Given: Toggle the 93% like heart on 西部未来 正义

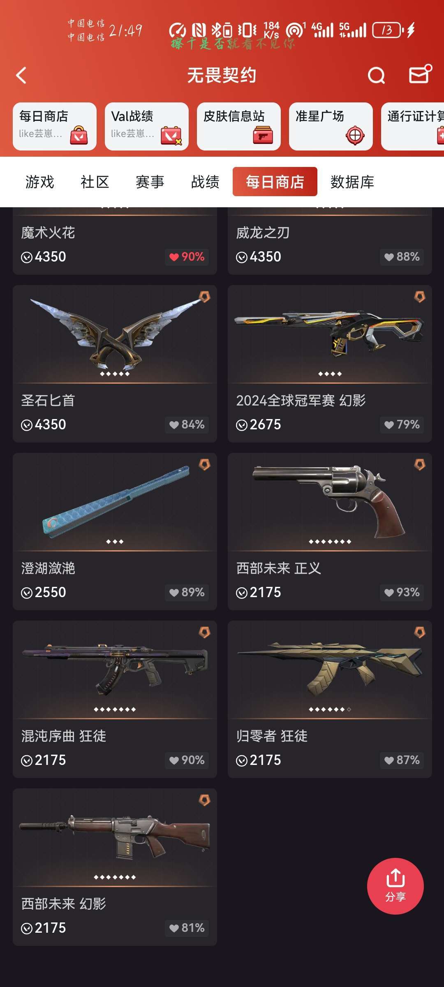Looking at the screenshot, I should (402, 593).
